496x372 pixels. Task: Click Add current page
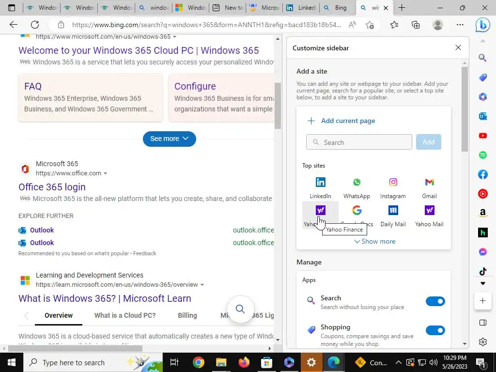[x=341, y=121]
